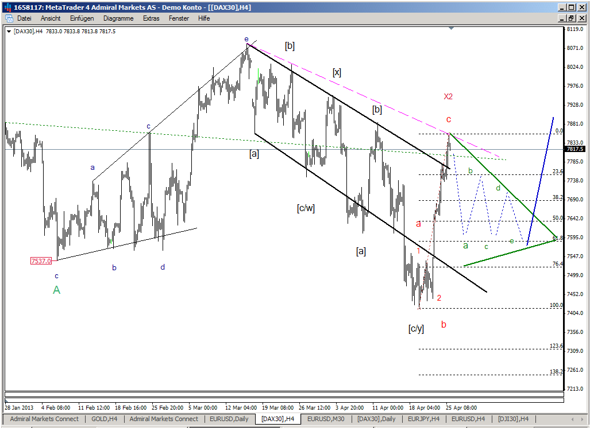Viewport: 590px width, 428px height.
Task: Open the Extras menu
Action: click(151, 18)
